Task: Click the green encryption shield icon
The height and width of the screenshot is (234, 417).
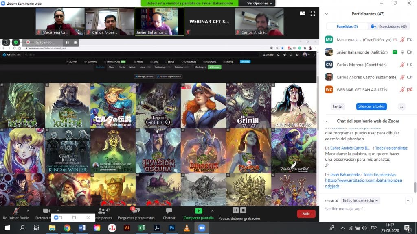Action: (16, 42)
